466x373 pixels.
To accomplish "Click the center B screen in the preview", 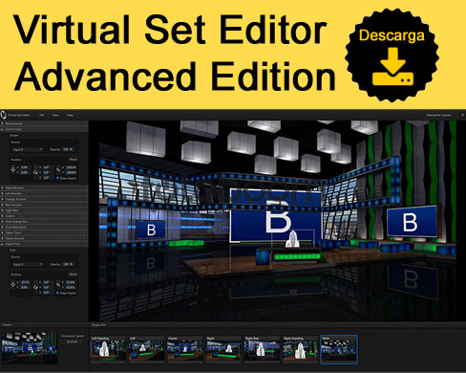I will coord(276,214).
